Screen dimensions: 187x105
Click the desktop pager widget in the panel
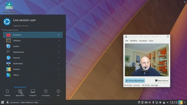[180, 102]
